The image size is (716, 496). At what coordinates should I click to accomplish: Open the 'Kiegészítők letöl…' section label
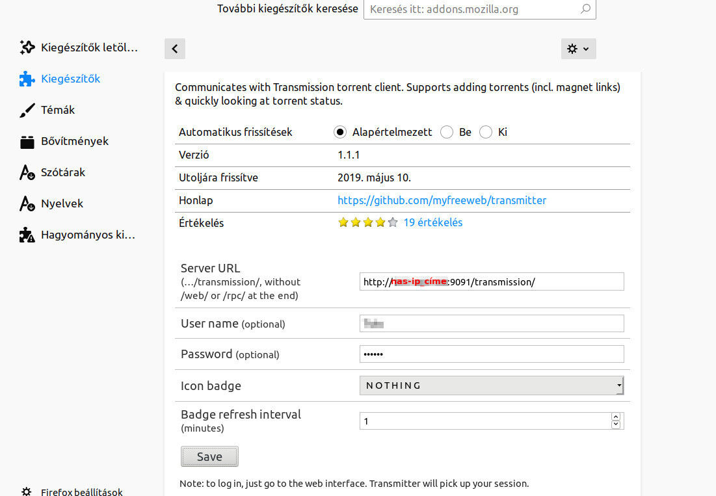coord(90,47)
